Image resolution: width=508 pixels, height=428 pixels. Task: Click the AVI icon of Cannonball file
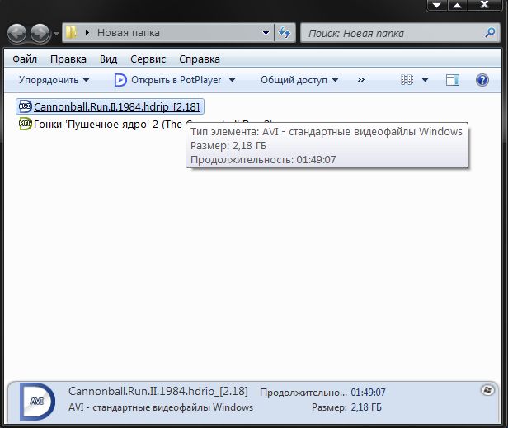[25, 106]
